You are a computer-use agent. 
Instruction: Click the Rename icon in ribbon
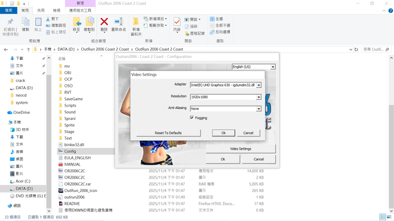tap(119, 22)
